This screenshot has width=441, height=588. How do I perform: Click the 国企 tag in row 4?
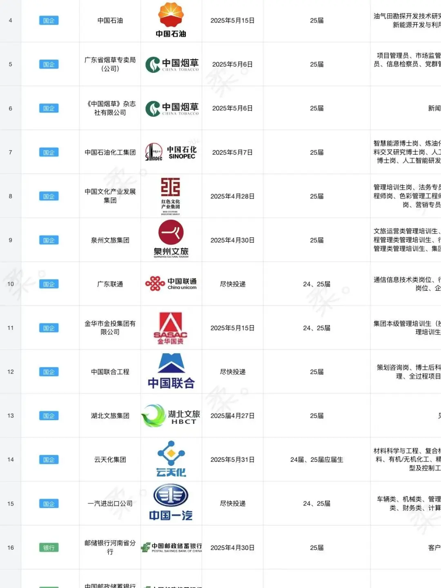(49, 20)
